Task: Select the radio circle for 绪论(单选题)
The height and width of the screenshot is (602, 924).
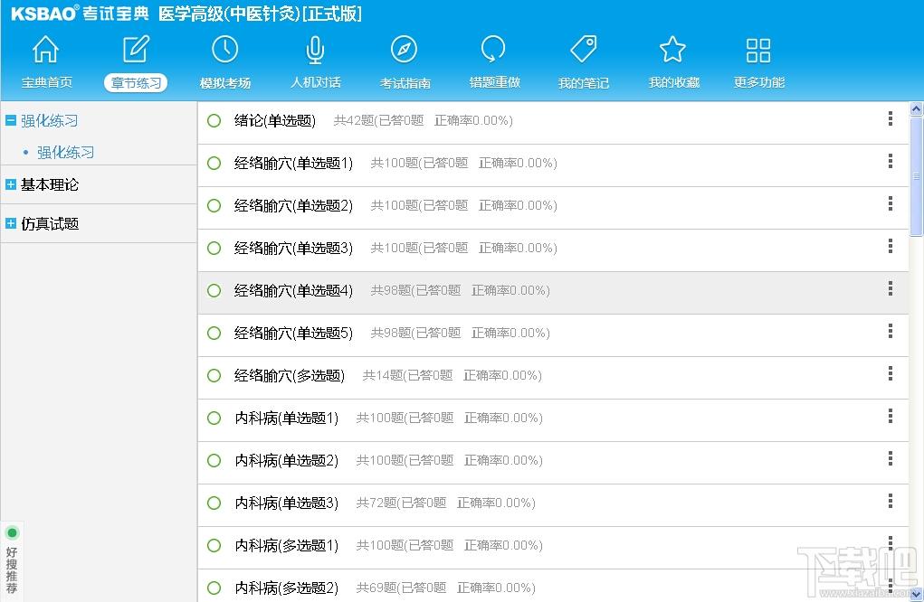Action: pos(214,120)
